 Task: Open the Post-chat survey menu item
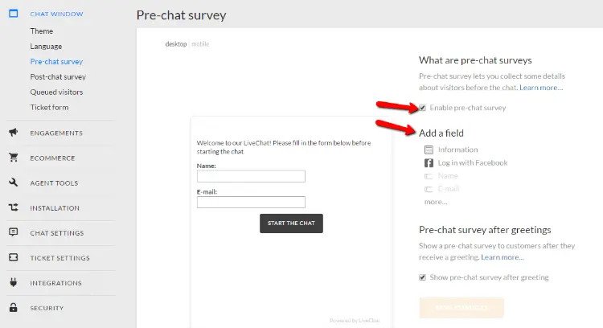point(58,77)
